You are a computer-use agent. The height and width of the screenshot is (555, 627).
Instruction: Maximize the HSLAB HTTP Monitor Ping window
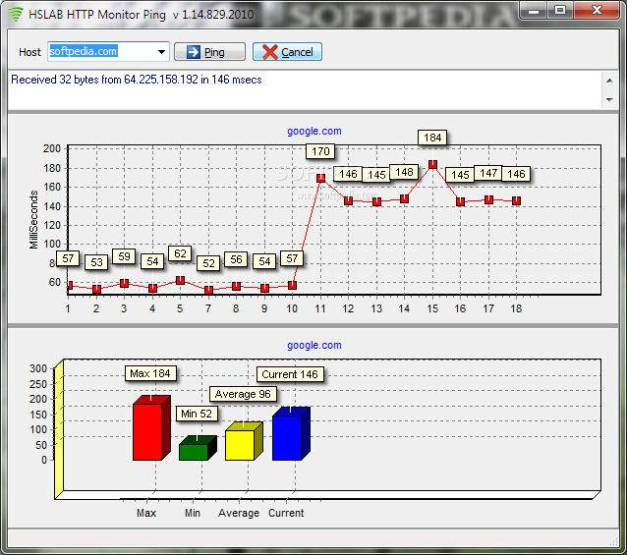(560, 11)
